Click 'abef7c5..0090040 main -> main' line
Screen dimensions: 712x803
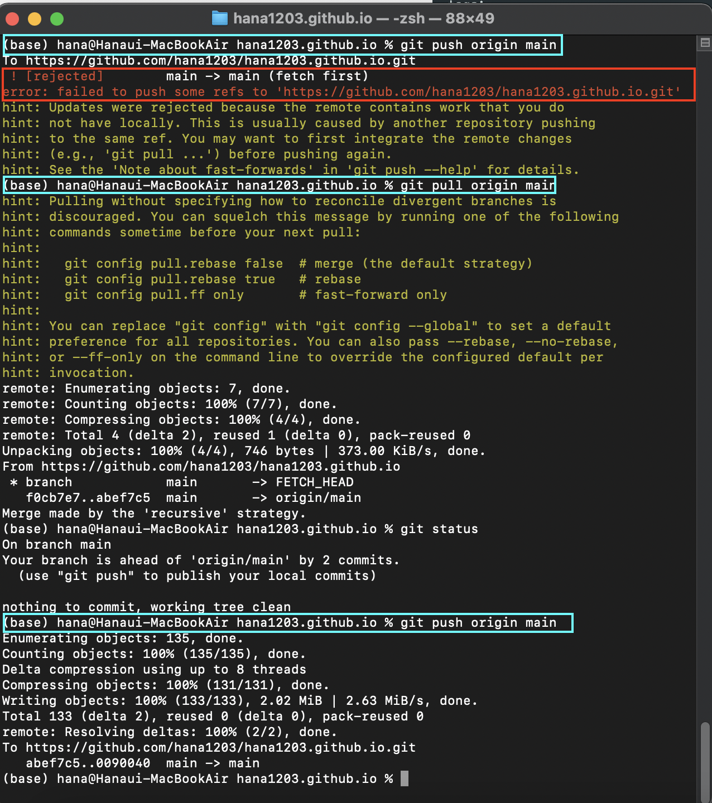pos(143,763)
